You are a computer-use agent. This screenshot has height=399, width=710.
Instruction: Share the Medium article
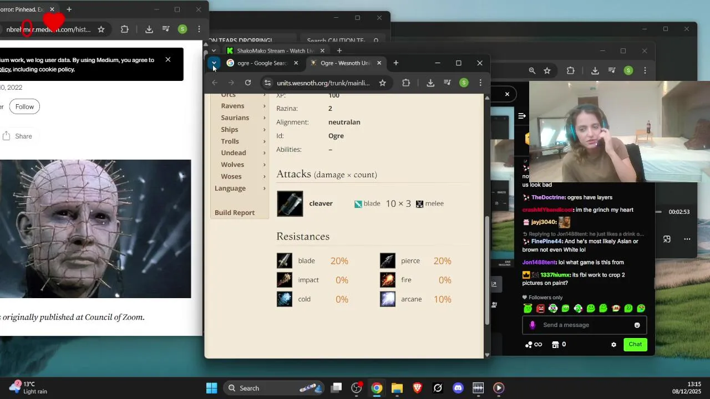pyautogui.click(x=17, y=136)
